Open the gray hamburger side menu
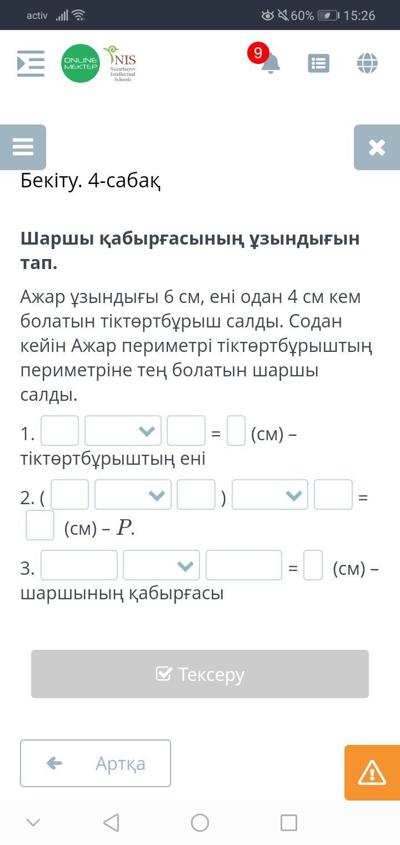This screenshot has width=400, height=845. pyautogui.click(x=23, y=147)
